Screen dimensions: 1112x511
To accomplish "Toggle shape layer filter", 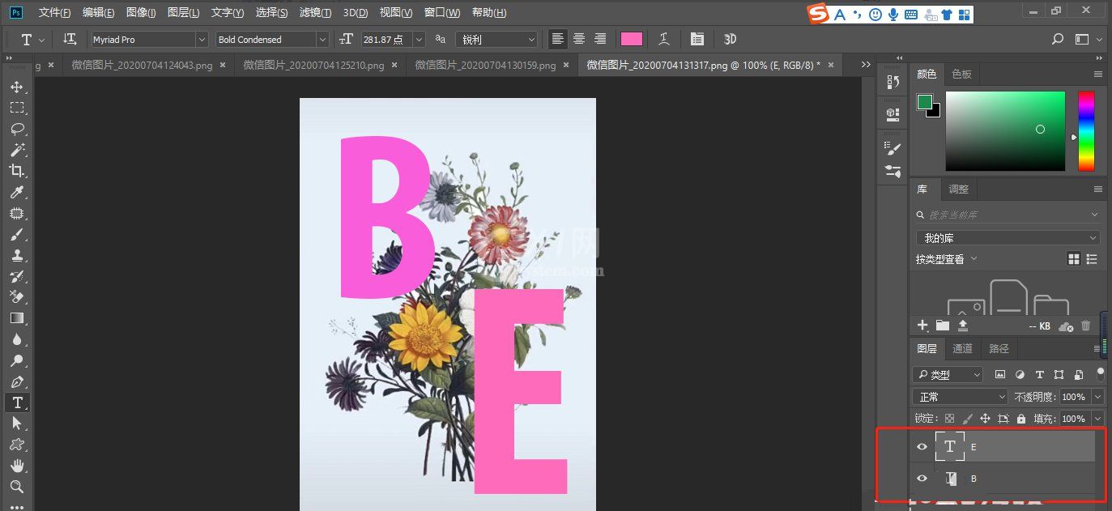I will click(1059, 375).
